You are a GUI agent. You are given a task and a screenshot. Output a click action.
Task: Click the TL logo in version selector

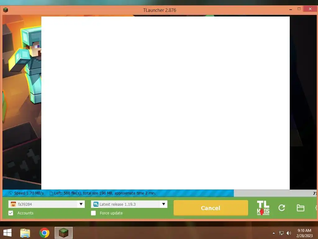[96, 204]
